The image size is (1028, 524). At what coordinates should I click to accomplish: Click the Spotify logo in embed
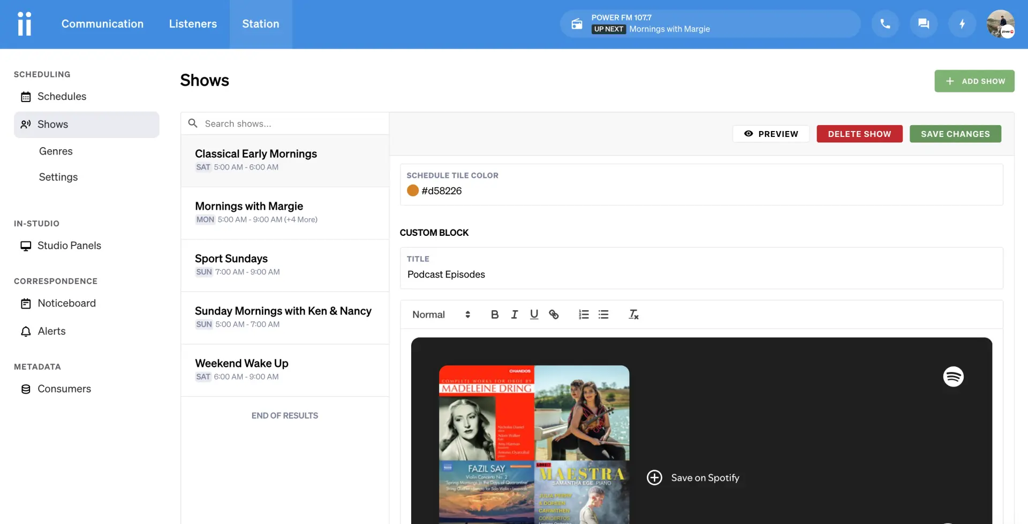click(953, 377)
